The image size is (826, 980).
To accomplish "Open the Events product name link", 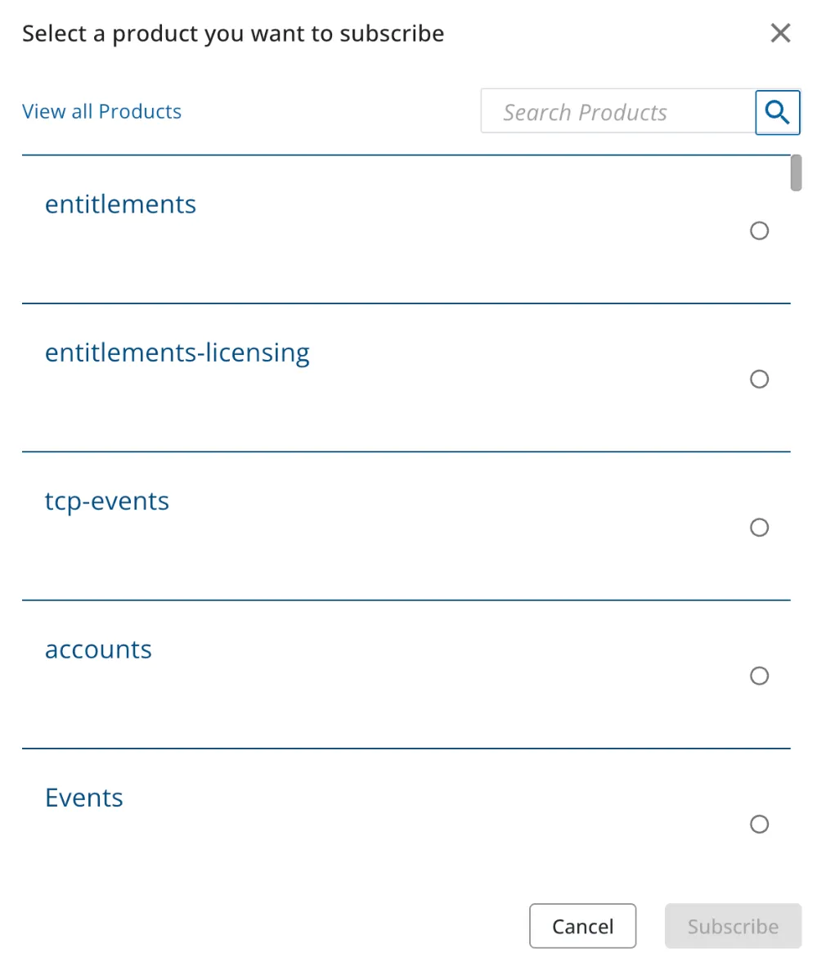I will pos(84,798).
